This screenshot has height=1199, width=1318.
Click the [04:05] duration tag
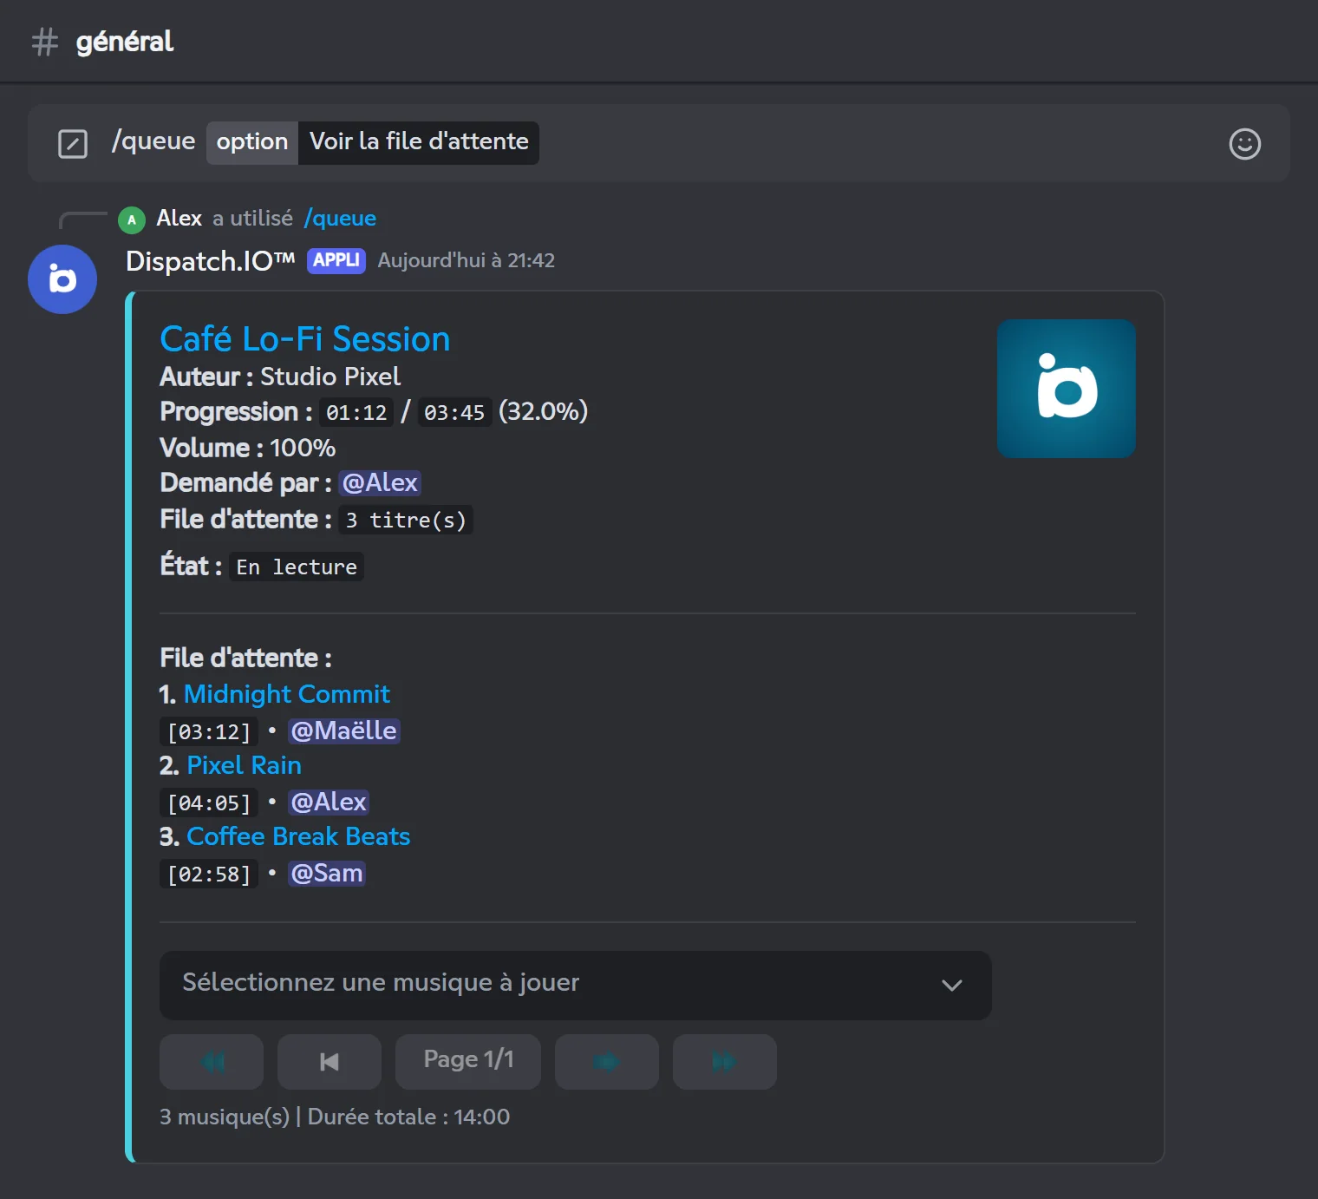click(x=209, y=803)
